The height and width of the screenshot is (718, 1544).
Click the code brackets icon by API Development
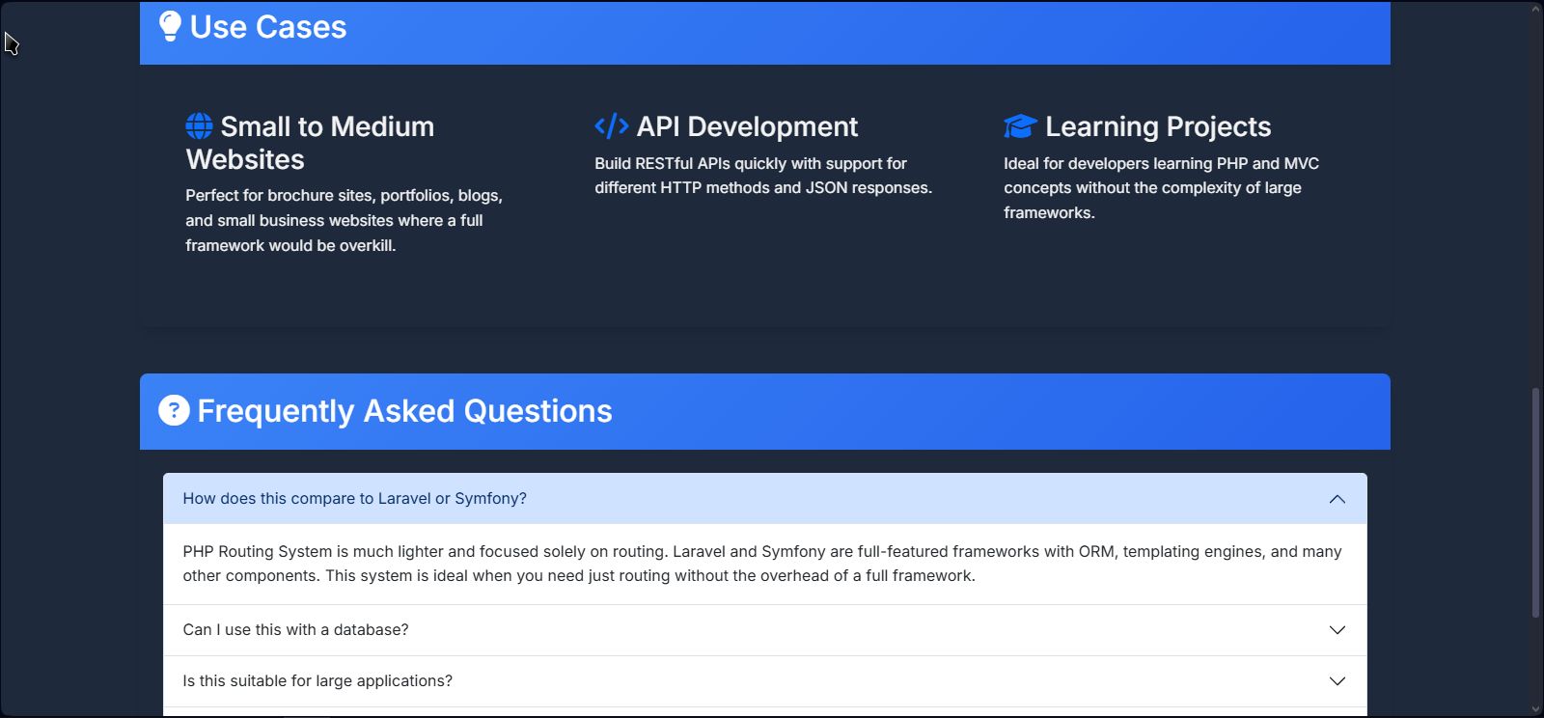pos(611,126)
